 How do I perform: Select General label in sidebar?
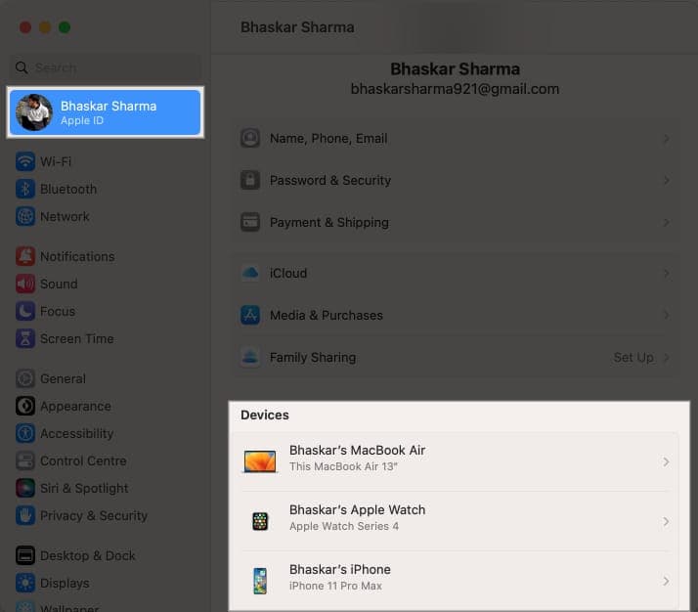[63, 378]
